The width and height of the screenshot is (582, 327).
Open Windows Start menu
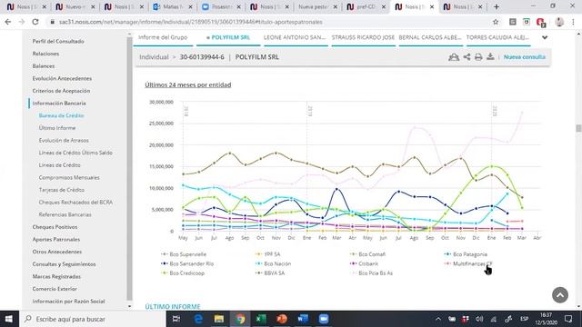[8, 319]
